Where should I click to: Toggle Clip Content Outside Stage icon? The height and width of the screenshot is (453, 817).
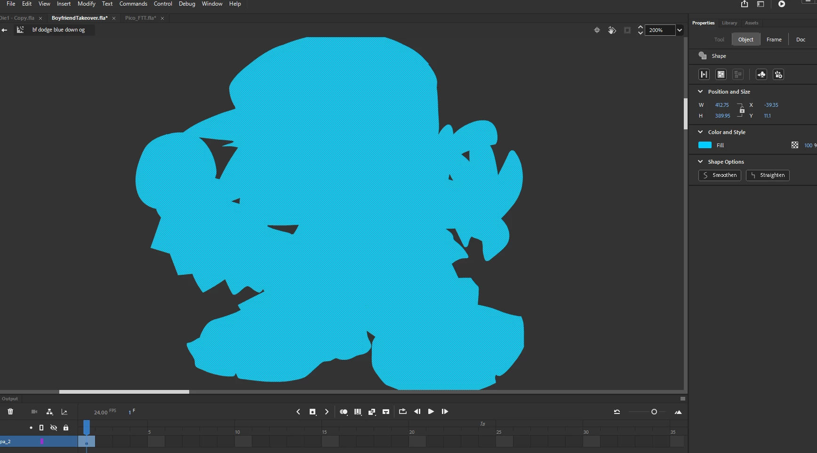click(x=627, y=30)
